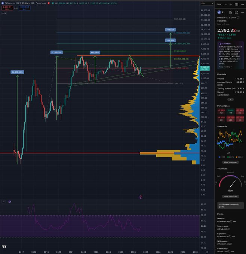The height and width of the screenshot is (254, 246).
Task: Click the green current price label 2,392.32 on axis
Action: pos(205,68)
